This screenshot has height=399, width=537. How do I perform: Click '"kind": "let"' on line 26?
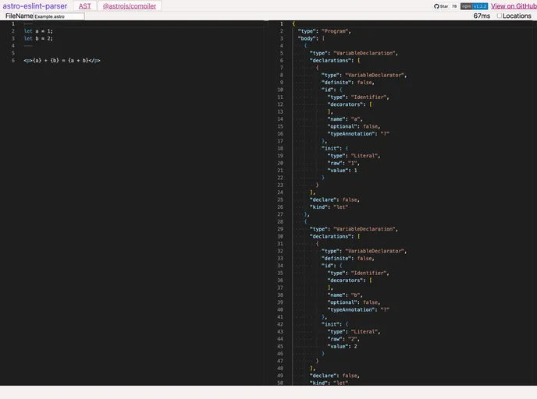click(329, 207)
